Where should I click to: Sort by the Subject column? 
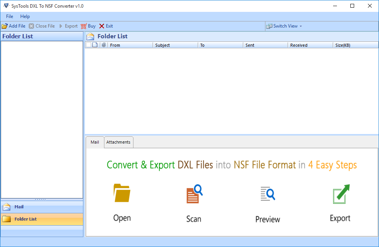click(175, 45)
